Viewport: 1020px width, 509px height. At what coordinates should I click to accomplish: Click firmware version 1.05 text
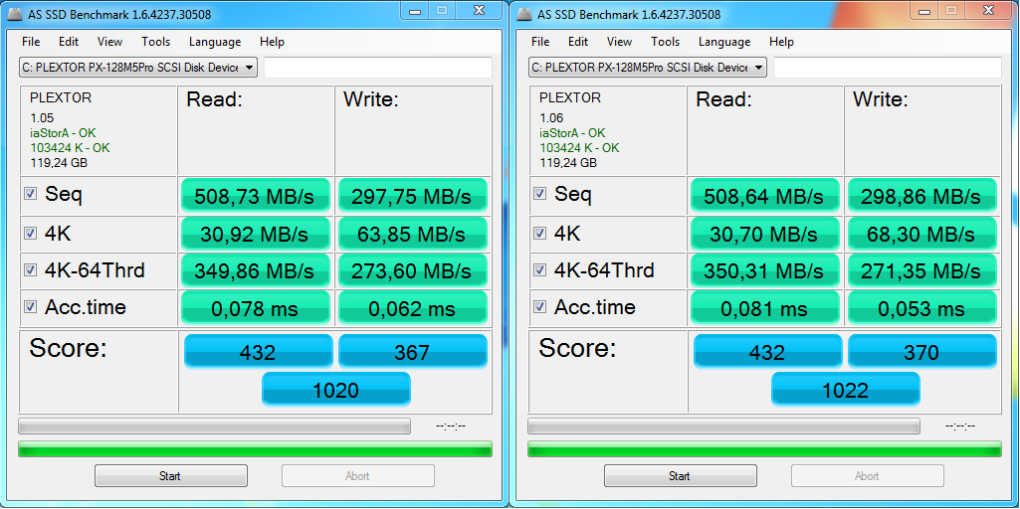(42, 118)
